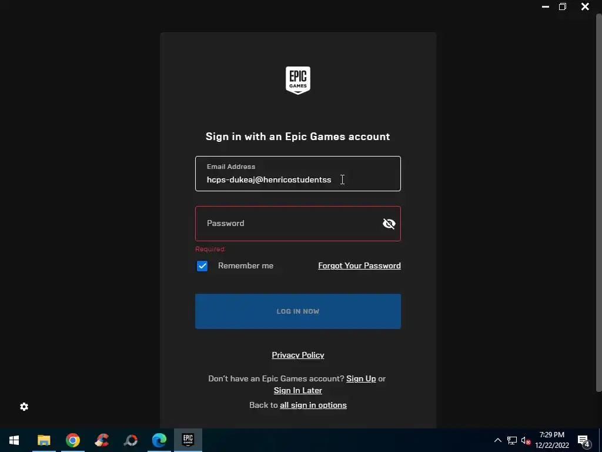Open the Windows Start menu
This screenshot has width=602, height=452.
(x=14, y=440)
